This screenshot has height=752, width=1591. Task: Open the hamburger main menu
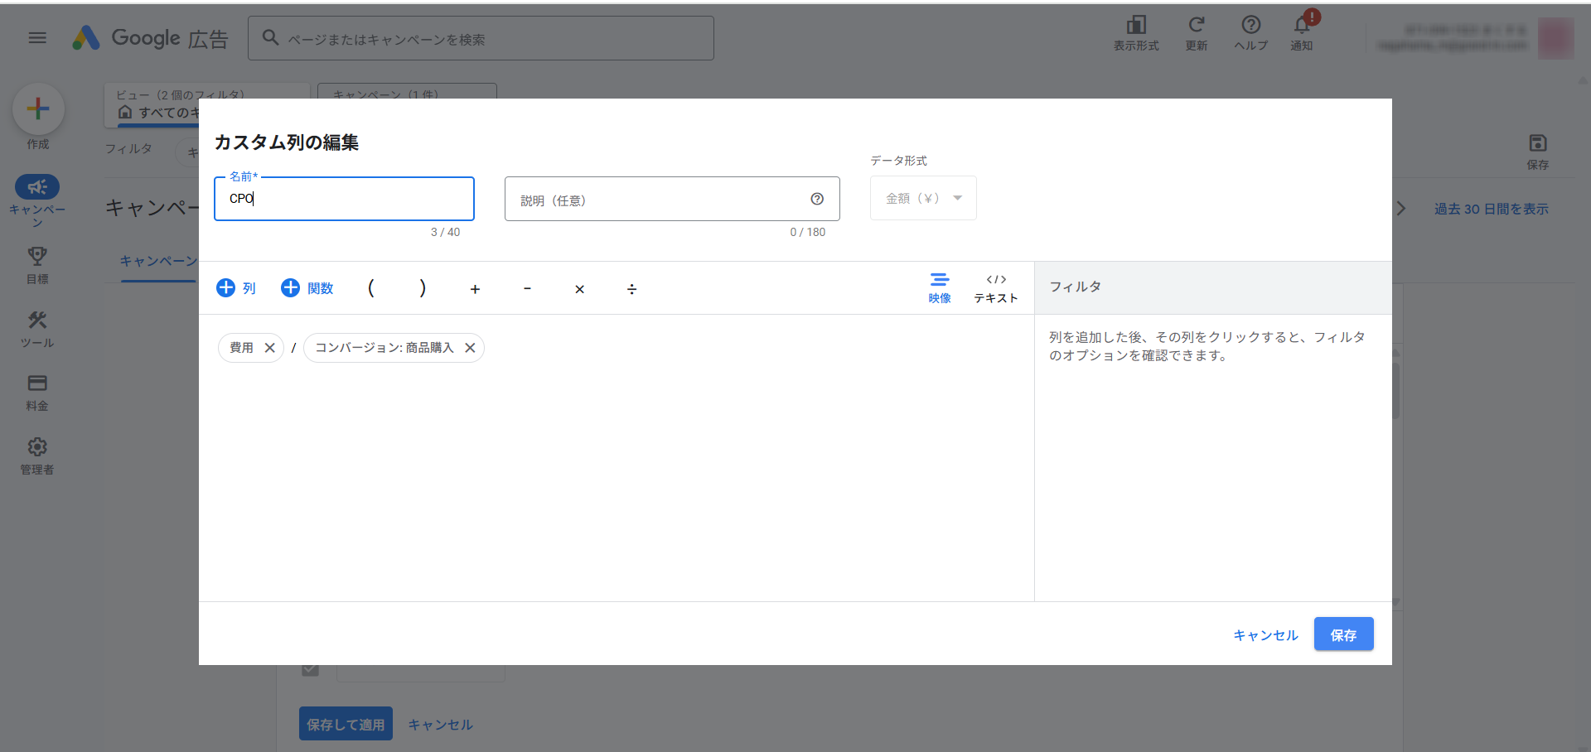pyautogui.click(x=37, y=37)
